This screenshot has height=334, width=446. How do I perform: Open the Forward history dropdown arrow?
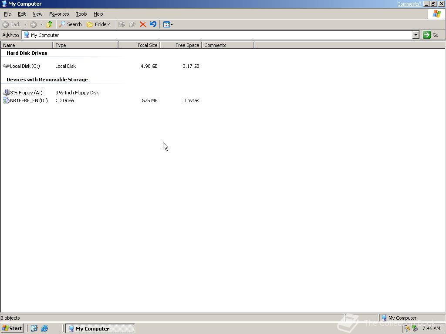41,24
